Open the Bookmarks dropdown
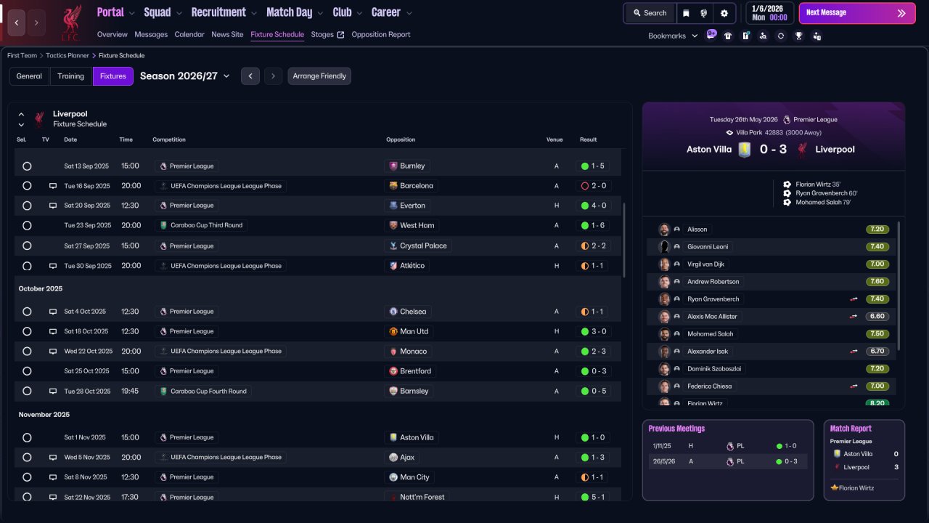Image resolution: width=929 pixels, height=523 pixels. pos(673,36)
